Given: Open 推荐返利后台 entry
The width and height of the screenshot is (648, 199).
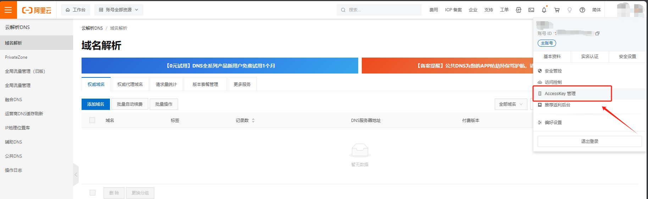Looking at the screenshot, I should [589, 105].
